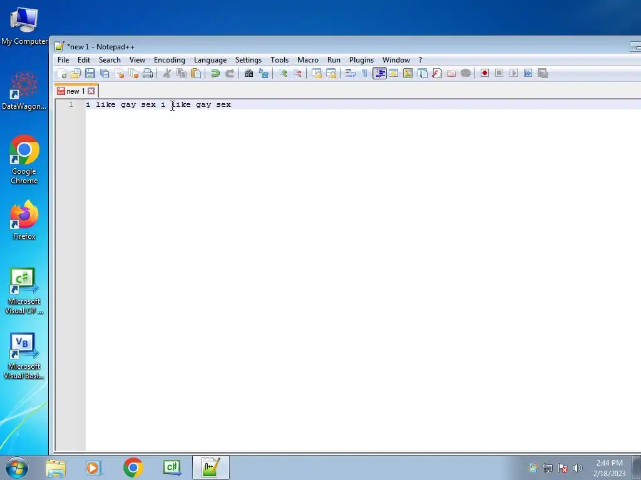641x480 pixels.
Task: Click the Redo arrow icon
Action: (x=230, y=74)
